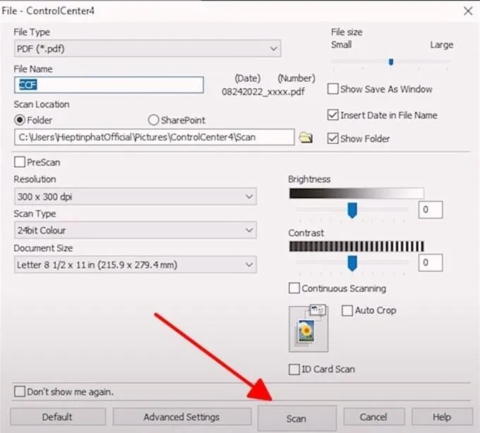Click the brightness gradient bar

click(x=356, y=193)
